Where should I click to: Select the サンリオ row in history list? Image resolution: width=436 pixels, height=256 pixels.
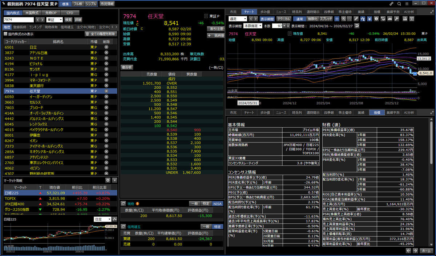60,69
